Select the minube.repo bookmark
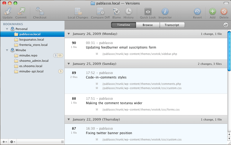This screenshot has width=231, height=145. (32, 55)
